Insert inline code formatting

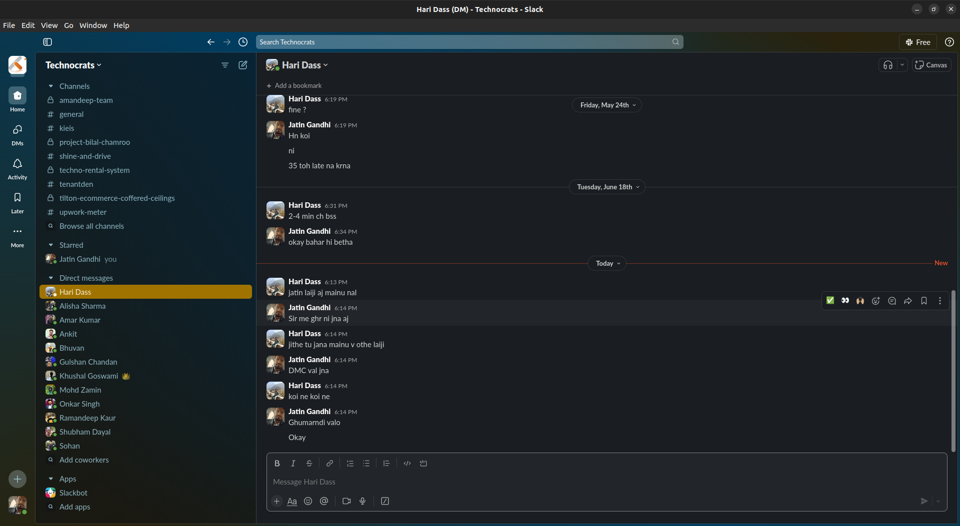tap(407, 463)
